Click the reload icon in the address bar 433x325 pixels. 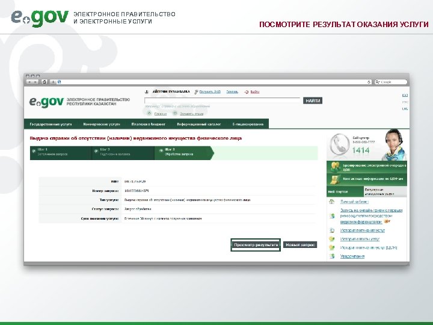(x=369, y=82)
